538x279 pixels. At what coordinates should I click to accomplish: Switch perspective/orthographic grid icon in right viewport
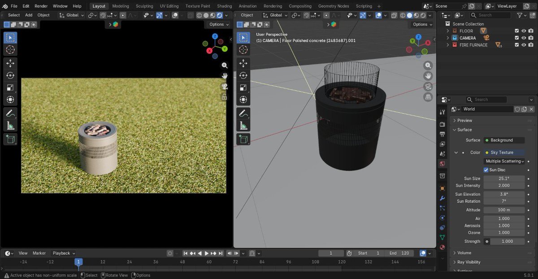coord(428,97)
